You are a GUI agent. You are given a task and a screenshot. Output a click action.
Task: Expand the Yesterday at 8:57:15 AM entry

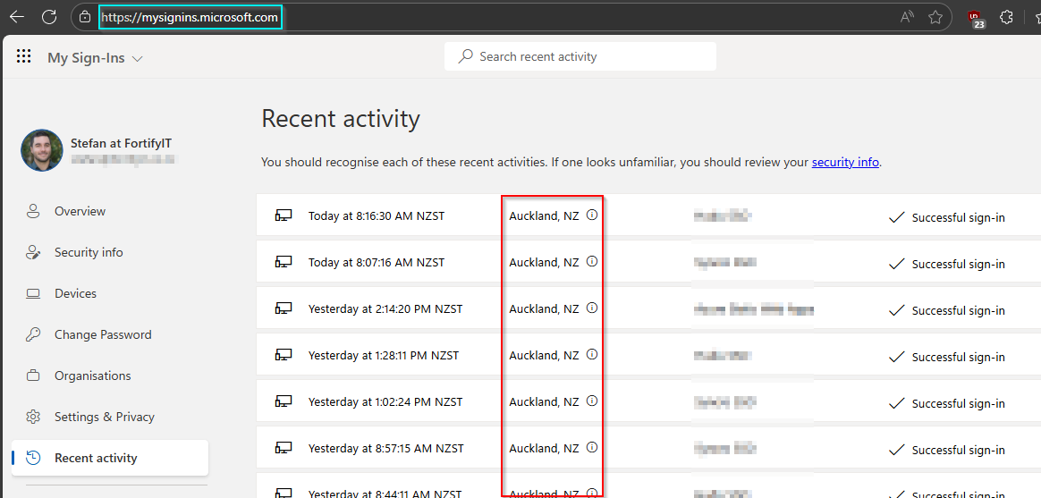648,448
